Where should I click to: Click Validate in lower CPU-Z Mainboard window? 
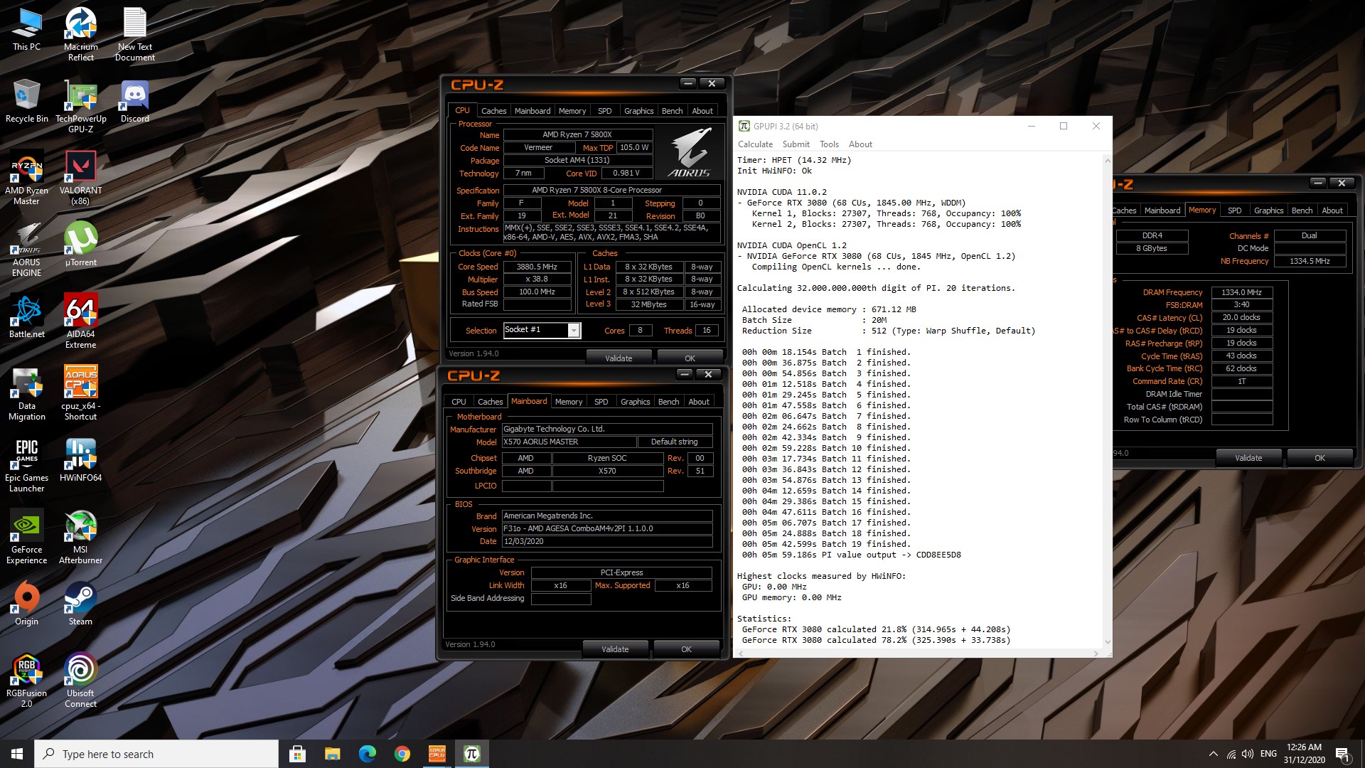point(615,649)
